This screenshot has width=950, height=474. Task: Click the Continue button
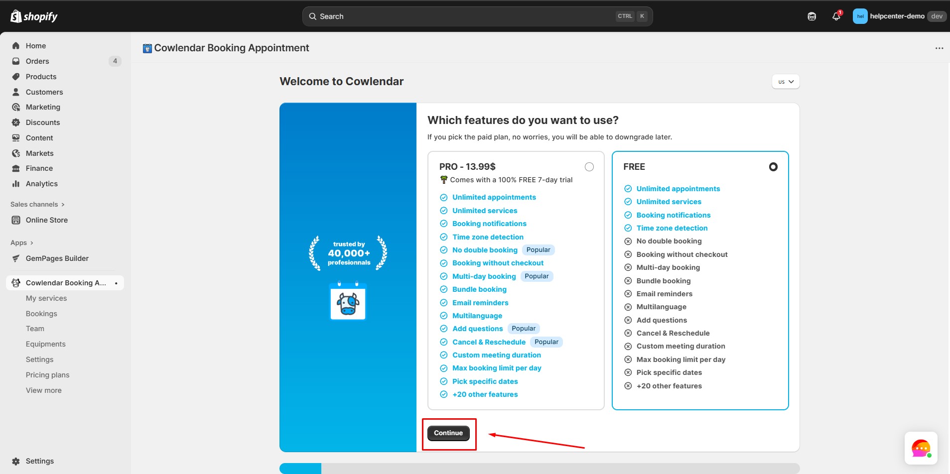448,433
